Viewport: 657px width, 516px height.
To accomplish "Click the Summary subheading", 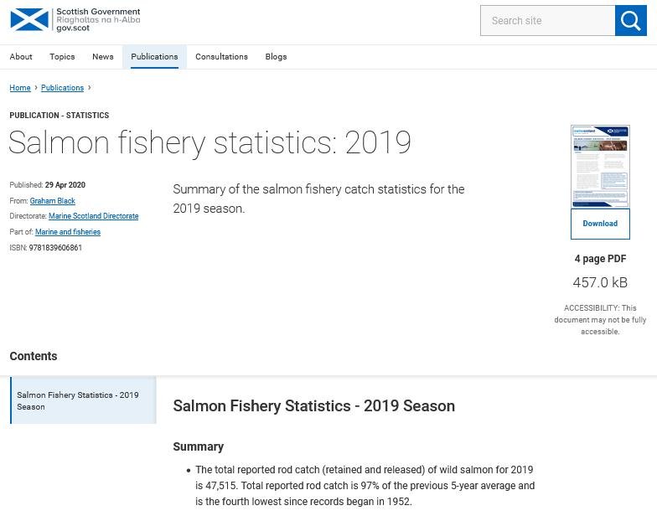I will click(198, 446).
